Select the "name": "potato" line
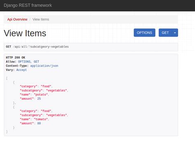 [35, 95]
